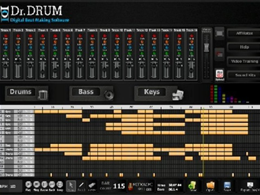Viewport: 260px width, 195px height.
Task: Jump back with the Back button
Action: pyautogui.click(x=52, y=184)
